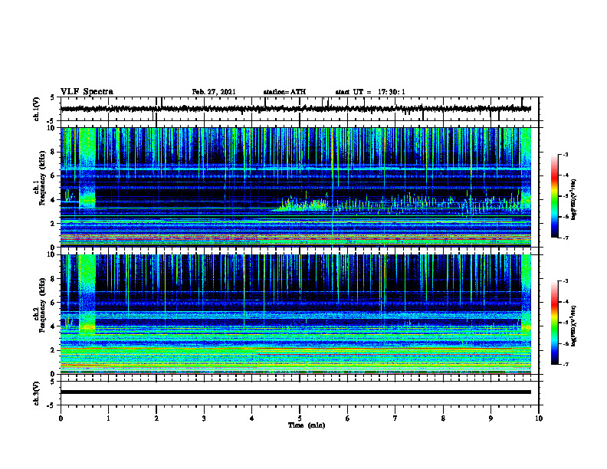Image resolution: width=607 pixels, height=469 pixels.
Task: Select the ch.2 spectrogram colorbar
Action: (x=554, y=323)
